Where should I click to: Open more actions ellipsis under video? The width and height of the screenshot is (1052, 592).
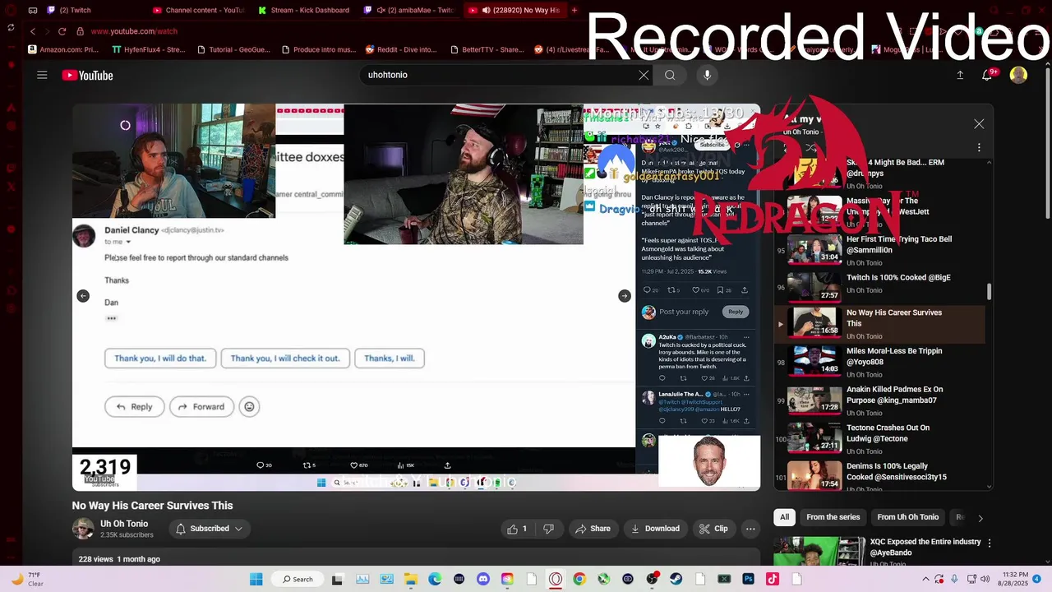(x=750, y=529)
